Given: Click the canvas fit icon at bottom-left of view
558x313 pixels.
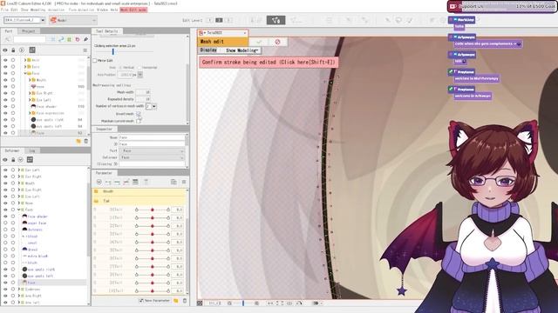Looking at the screenshot, I should click(x=200, y=303).
